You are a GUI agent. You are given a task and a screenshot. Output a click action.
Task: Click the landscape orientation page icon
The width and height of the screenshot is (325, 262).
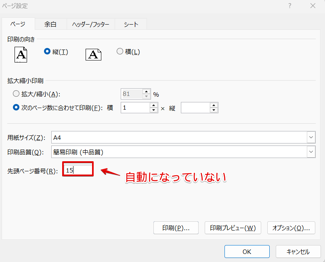tap(94, 55)
